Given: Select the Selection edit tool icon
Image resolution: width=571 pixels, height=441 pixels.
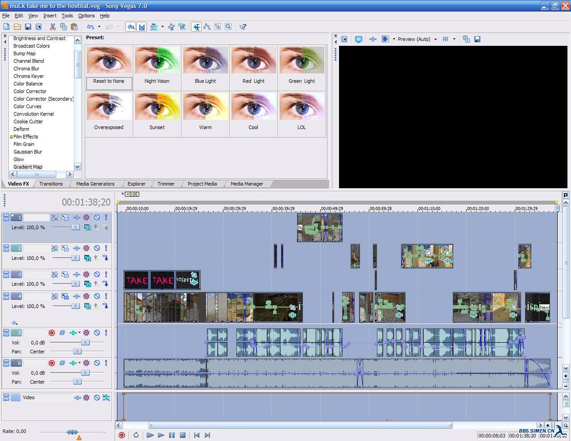Looking at the screenshot, I should 217,27.
